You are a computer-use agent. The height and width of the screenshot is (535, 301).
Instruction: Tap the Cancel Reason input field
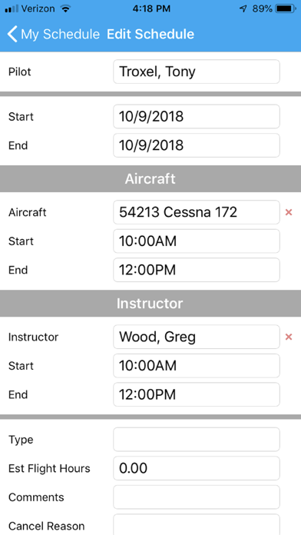coord(197,525)
